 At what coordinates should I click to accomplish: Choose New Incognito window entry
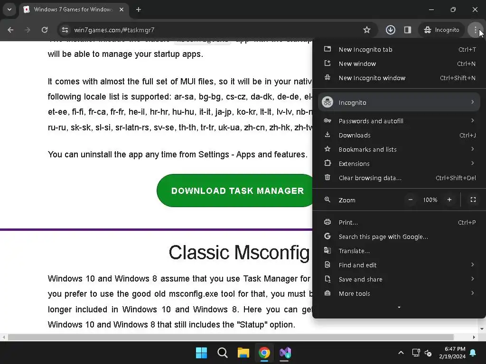399,78
